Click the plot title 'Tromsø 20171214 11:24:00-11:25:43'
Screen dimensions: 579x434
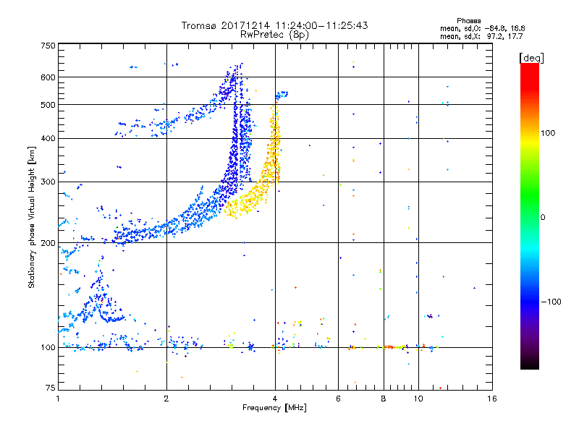tap(274, 25)
